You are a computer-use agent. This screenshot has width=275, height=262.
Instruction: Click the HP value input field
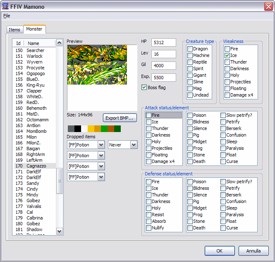point(163,42)
